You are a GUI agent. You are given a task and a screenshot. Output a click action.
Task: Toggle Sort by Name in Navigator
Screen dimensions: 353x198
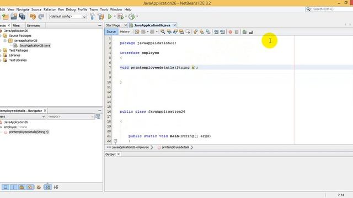tap(48, 187)
